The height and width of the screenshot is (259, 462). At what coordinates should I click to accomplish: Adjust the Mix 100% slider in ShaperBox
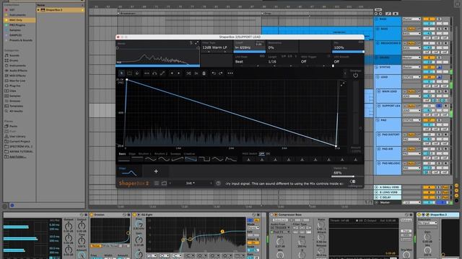348,52
